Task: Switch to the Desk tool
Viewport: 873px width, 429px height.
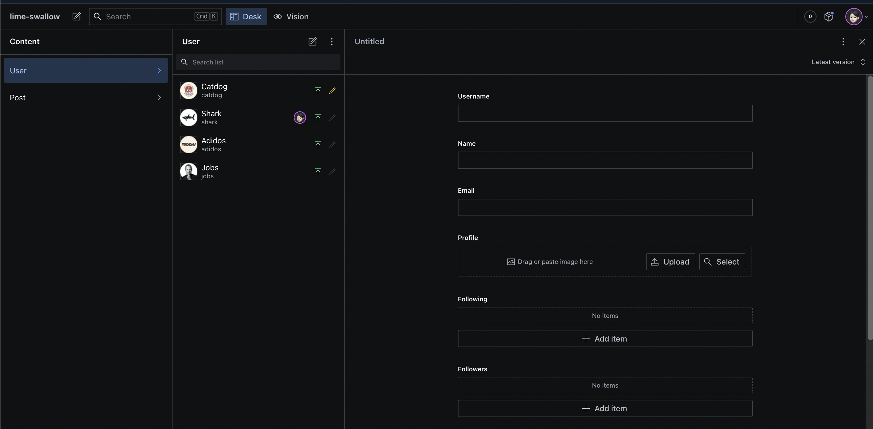Action: coord(246,16)
